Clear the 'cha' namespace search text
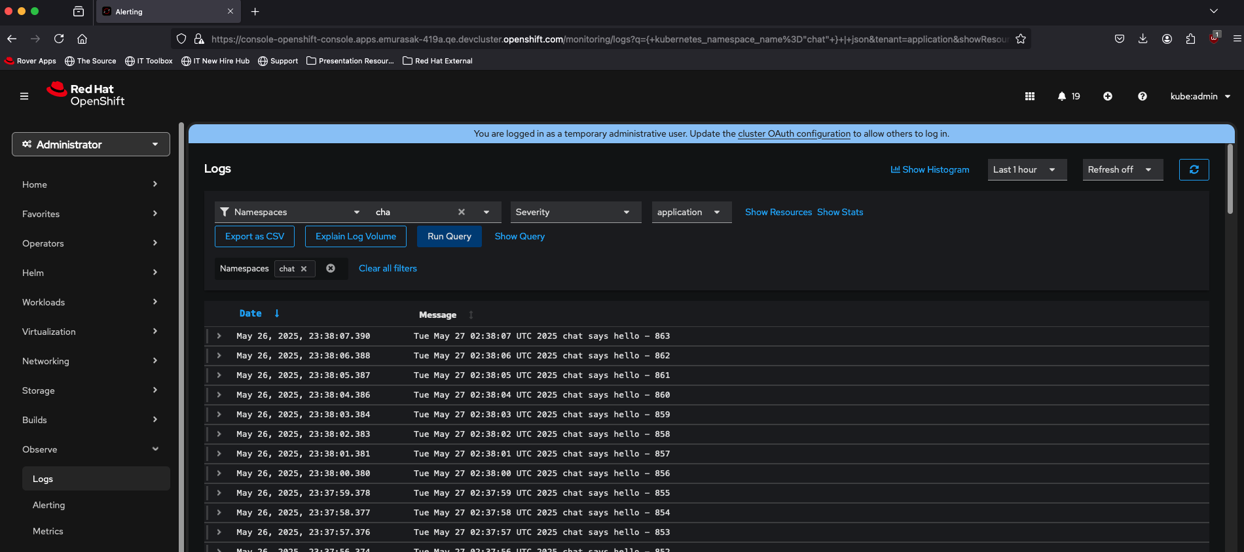The width and height of the screenshot is (1244, 552). pyautogui.click(x=461, y=212)
